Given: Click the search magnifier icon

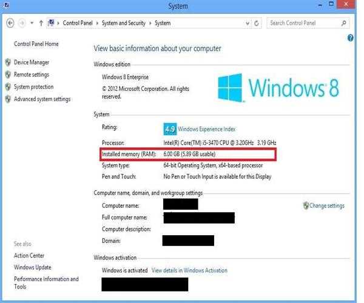Looking at the screenshot, I should coord(344,23).
